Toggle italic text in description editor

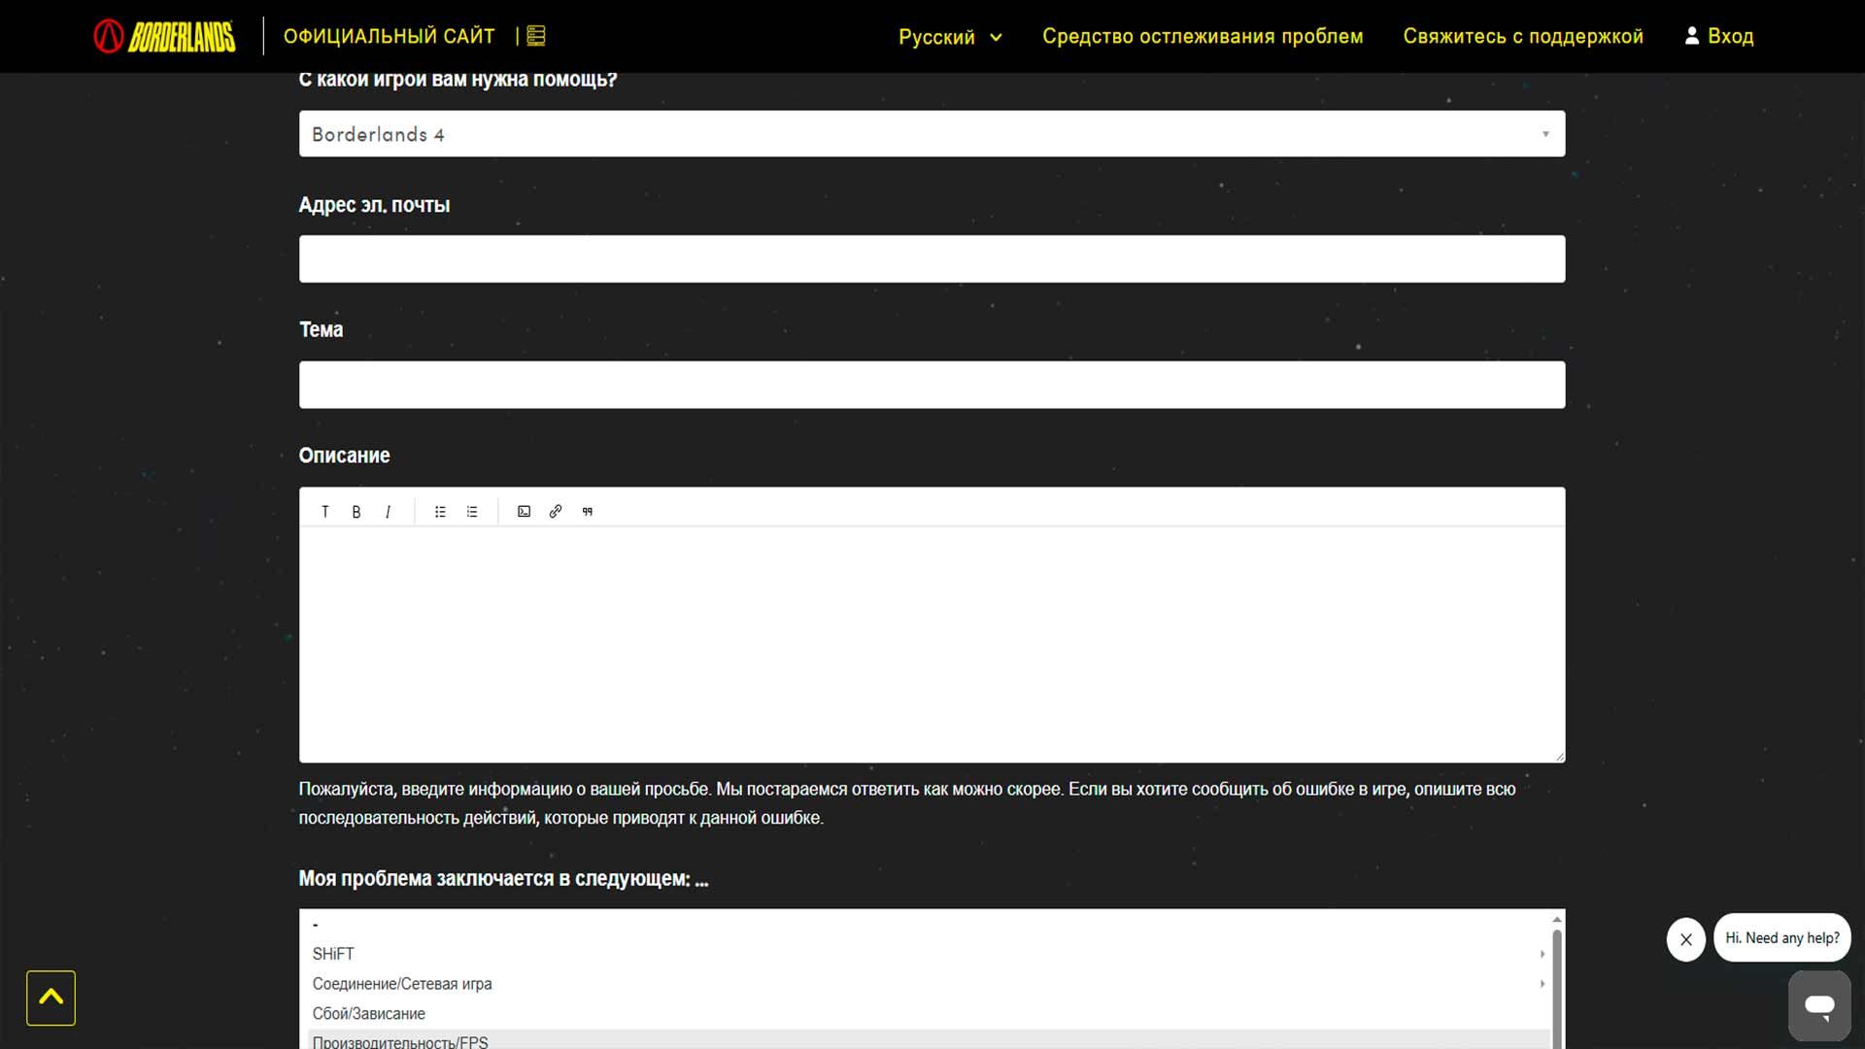388,512
